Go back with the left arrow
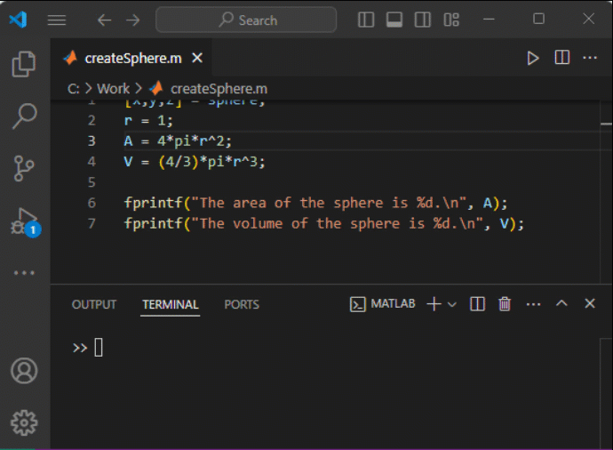Image resolution: width=613 pixels, height=450 pixels. 104,20
